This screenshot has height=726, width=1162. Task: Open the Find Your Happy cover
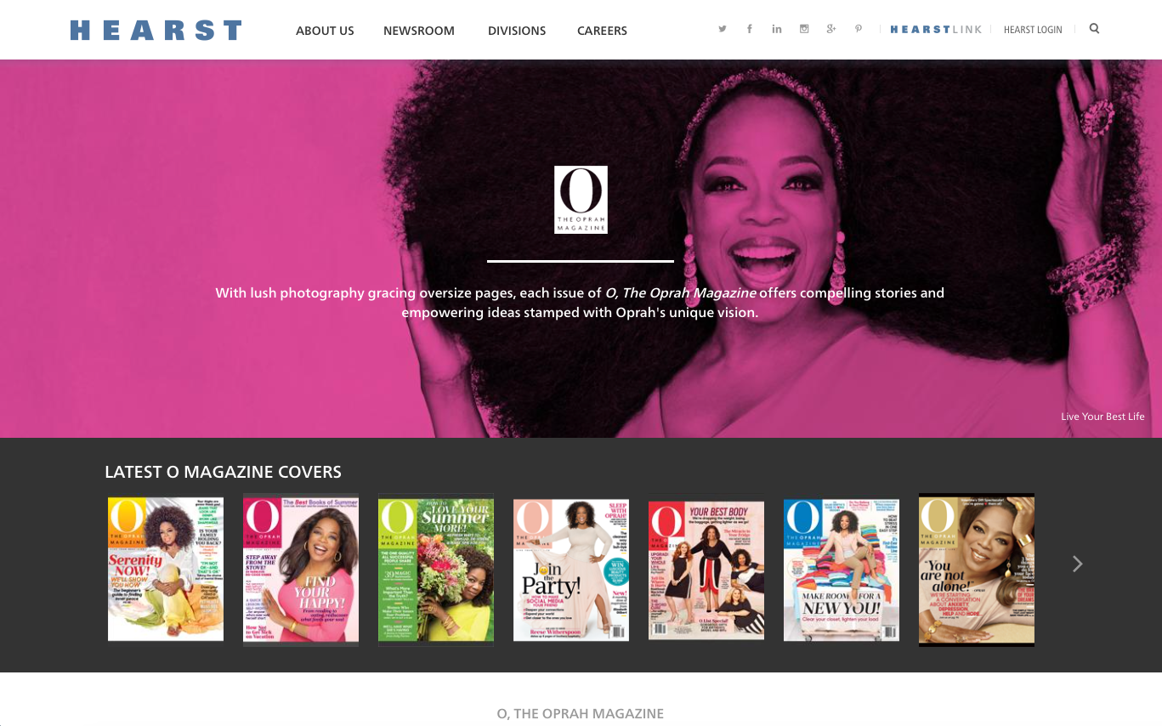[x=301, y=570]
